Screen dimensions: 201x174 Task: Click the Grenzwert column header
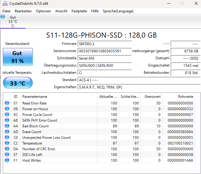pos(152,97)
